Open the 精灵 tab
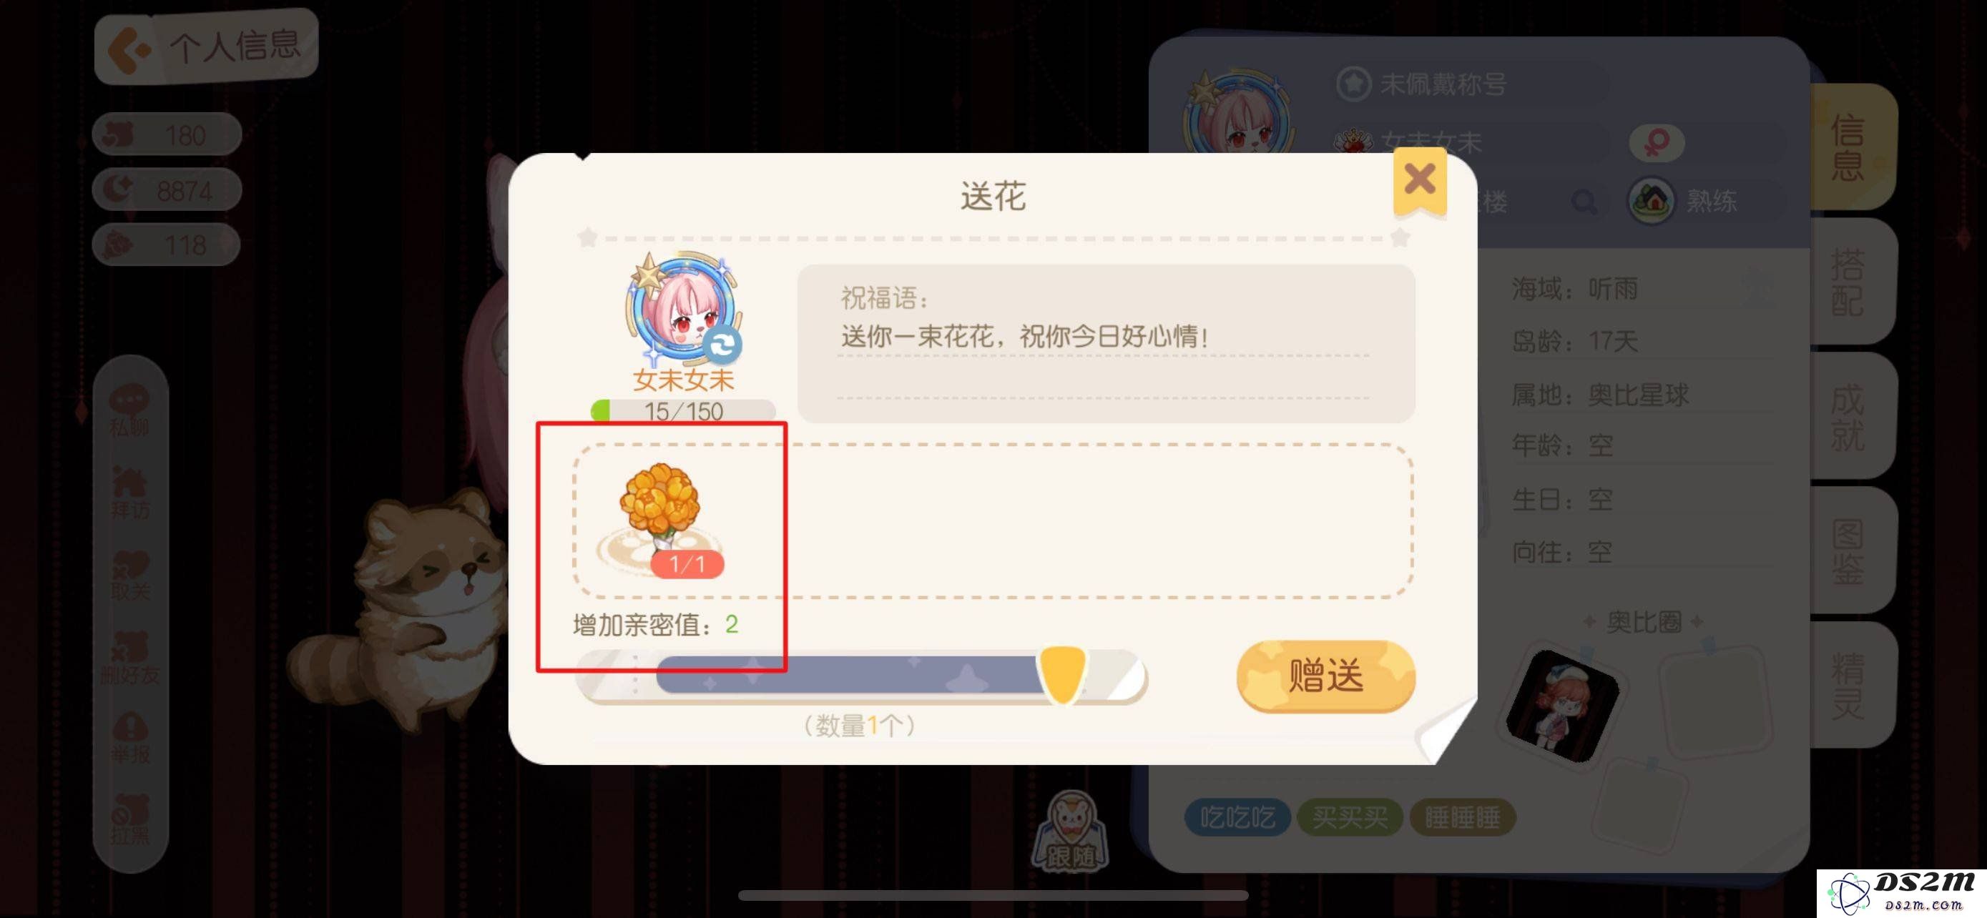 (1849, 686)
